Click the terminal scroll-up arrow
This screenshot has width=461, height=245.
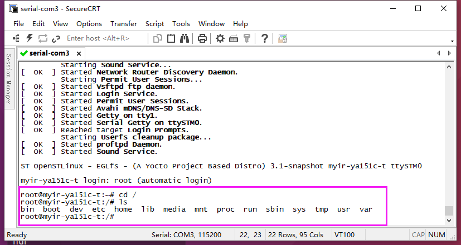point(449,67)
